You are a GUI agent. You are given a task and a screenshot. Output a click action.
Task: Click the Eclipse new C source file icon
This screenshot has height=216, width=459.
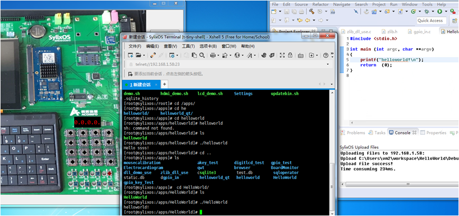[400, 12]
